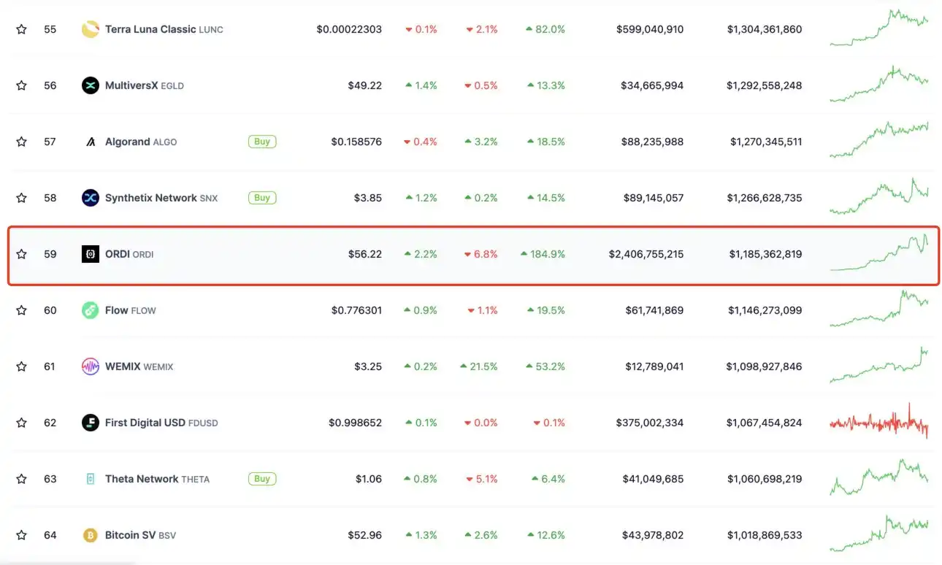Viewport: 942px width, 565px height.
Task: Star Terra Luna Classic as favorite
Action: click(x=22, y=29)
